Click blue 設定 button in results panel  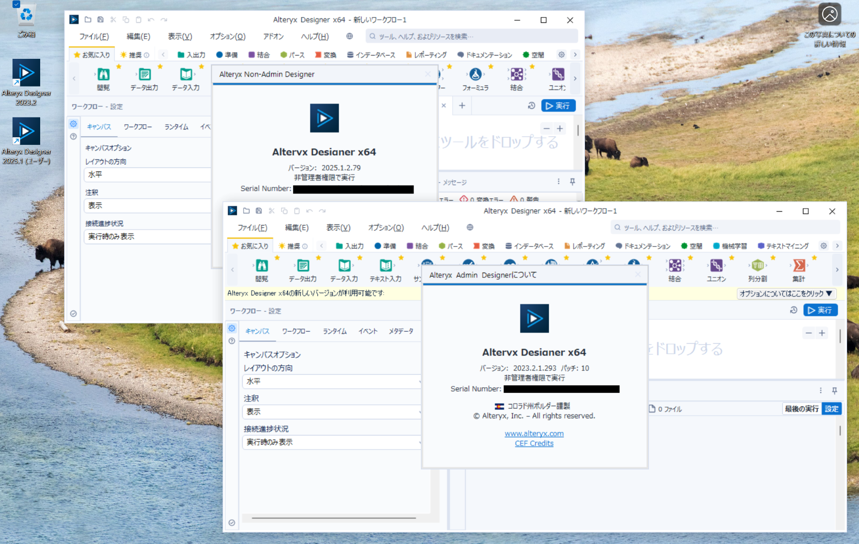pos(832,409)
